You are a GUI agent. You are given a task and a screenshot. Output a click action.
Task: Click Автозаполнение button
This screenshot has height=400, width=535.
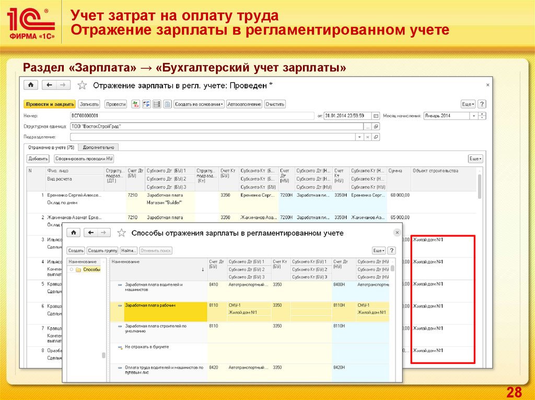[245, 104]
